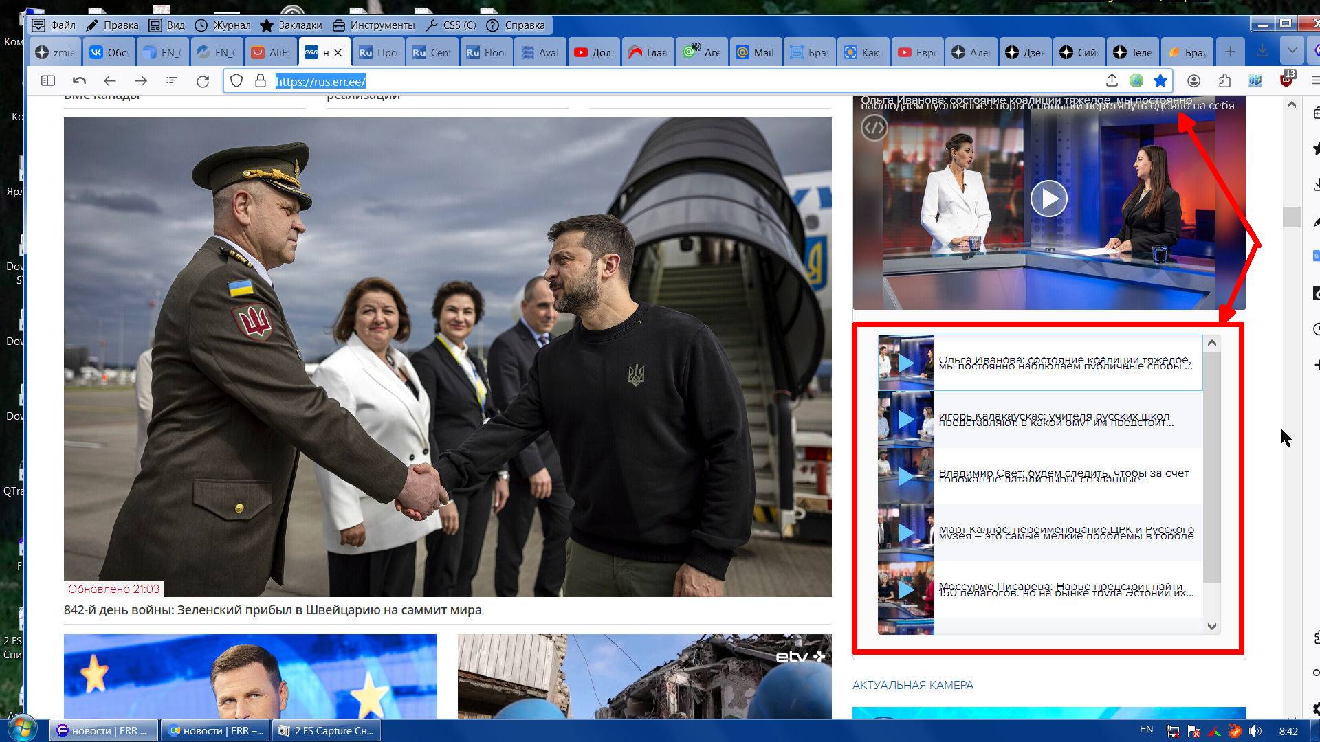Play the Ольга Иванова studio video
This screenshot has height=742, width=1320.
tap(1048, 199)
